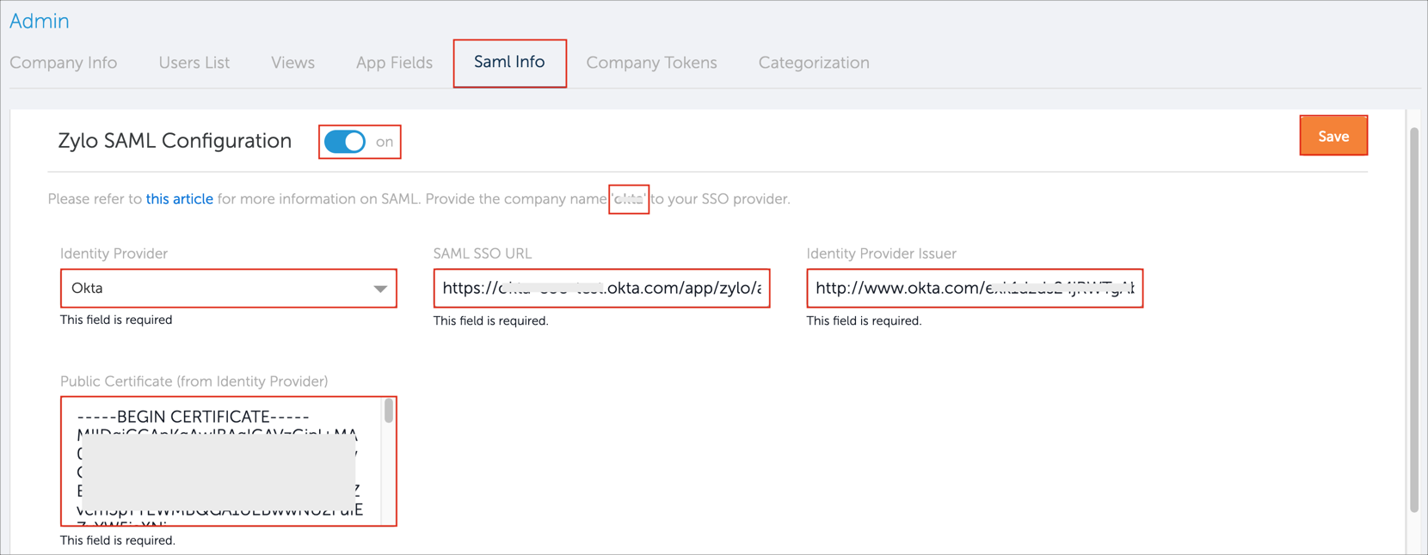Open the 'this article' SAML help link

(179, 198)
